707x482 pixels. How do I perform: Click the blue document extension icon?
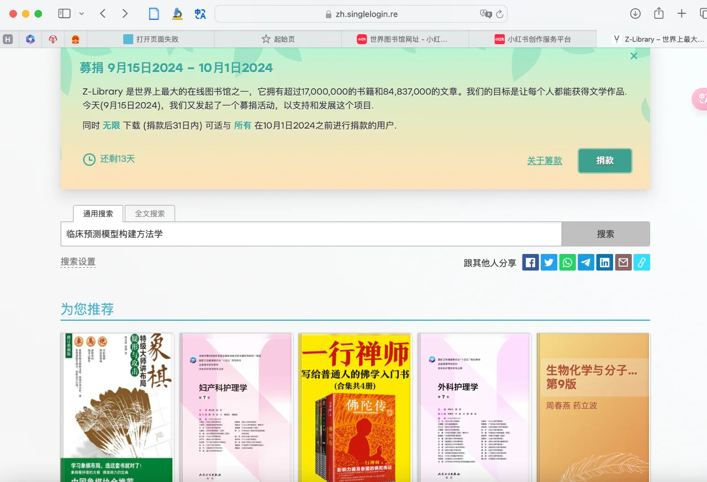pyautogui.click(x=154, y=14)
